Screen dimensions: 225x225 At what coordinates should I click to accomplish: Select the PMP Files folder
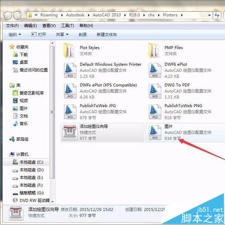pos(166,51)
